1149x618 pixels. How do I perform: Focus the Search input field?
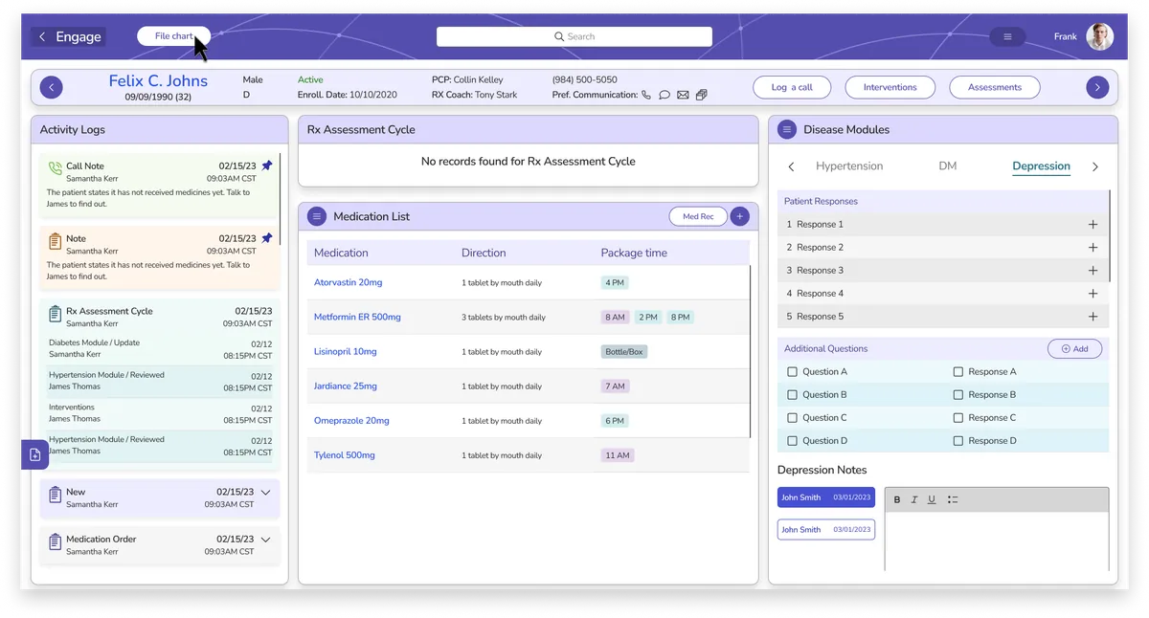pos(574,36)
